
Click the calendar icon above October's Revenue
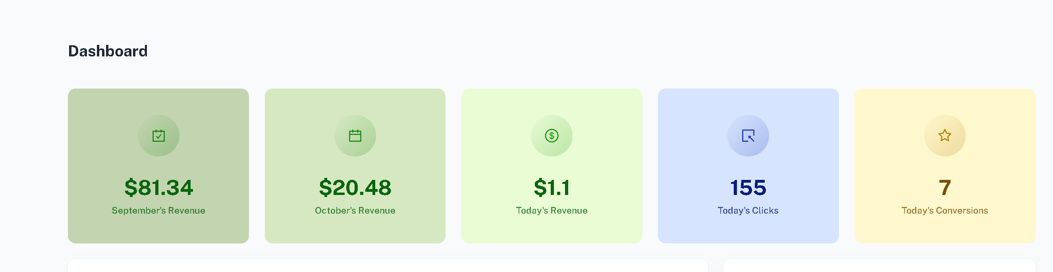pos(355,135)
